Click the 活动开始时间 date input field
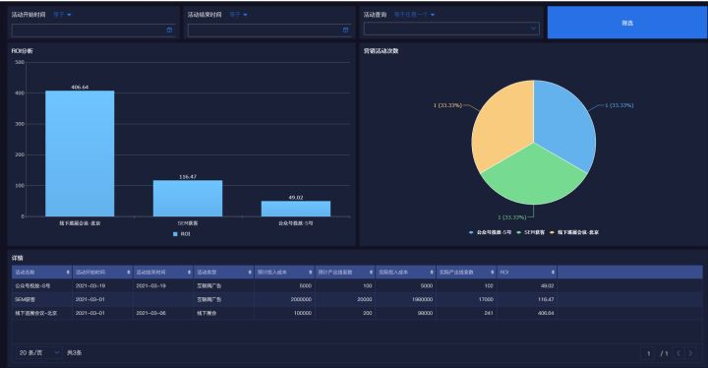Viewport: 708px width, 368px height. (x=93, y=31)
